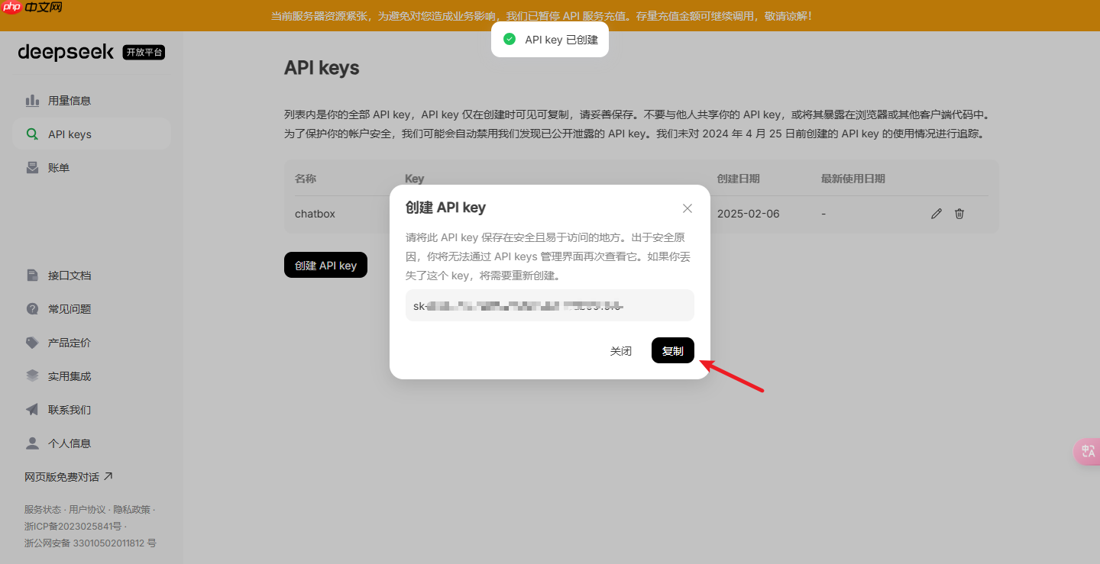Screen dimensions: 1100x564
Task: Click the masked sk- API key field
Action: pos(549,305)
